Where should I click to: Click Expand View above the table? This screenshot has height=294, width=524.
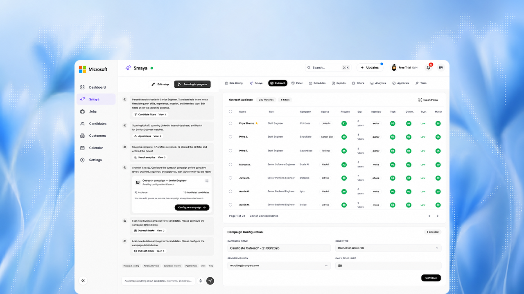[428, 100]
